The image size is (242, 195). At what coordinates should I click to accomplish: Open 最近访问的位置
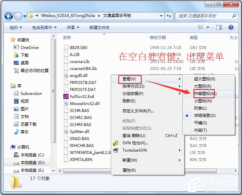coord(31,70)
